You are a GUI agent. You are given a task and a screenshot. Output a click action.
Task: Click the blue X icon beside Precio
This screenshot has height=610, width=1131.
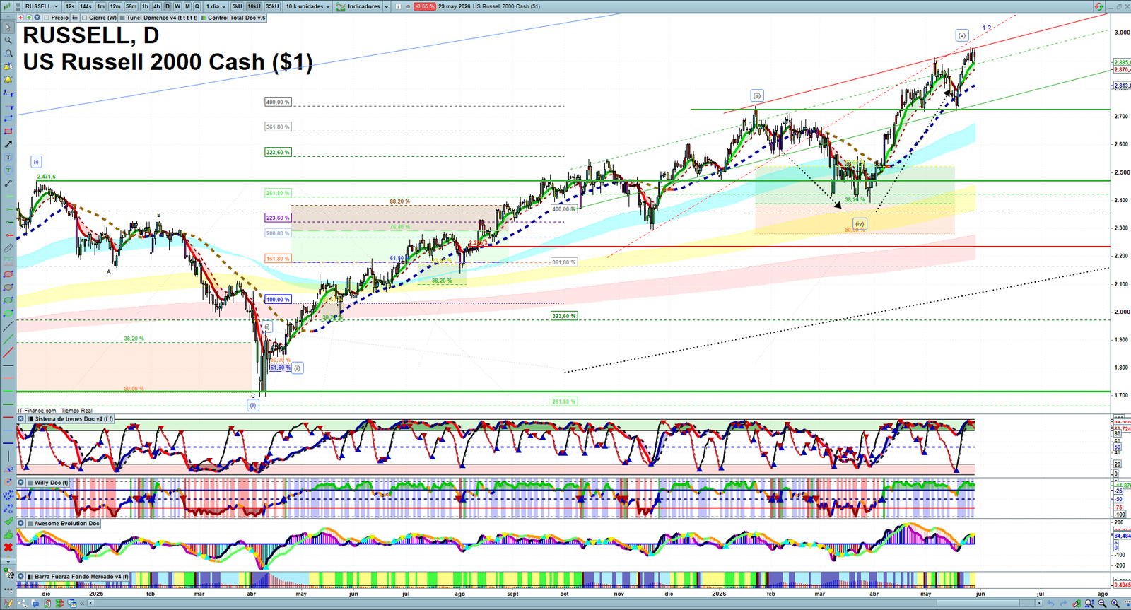tap(37, 18)
